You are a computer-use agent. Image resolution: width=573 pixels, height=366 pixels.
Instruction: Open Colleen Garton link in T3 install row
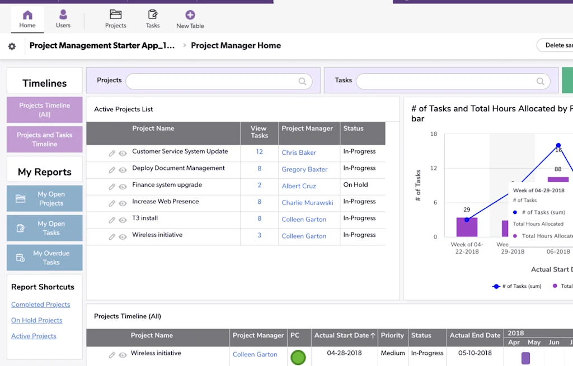point(304,219)
